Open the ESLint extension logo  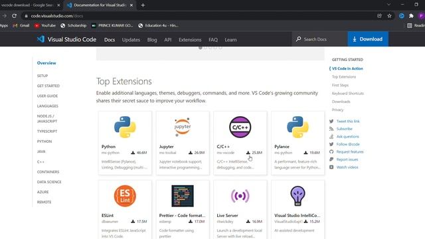coord(125,196)
